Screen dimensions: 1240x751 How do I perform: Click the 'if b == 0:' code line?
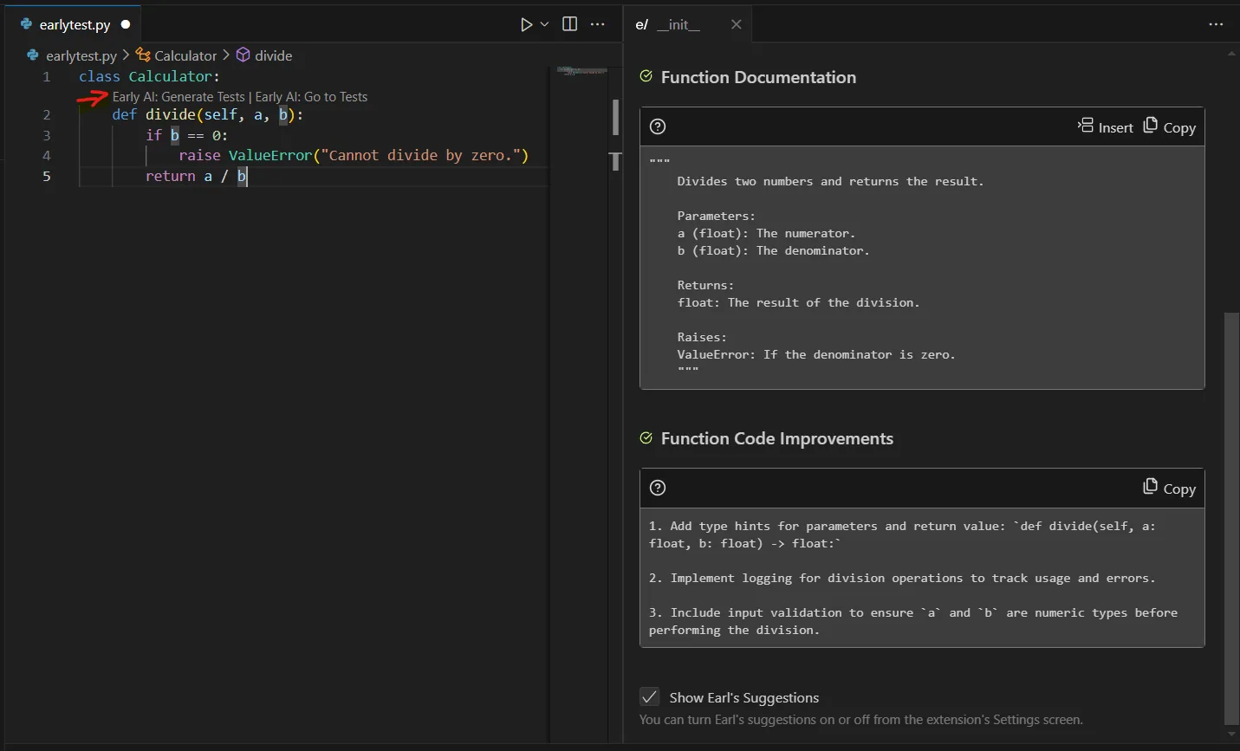click(x=186, y=135)
